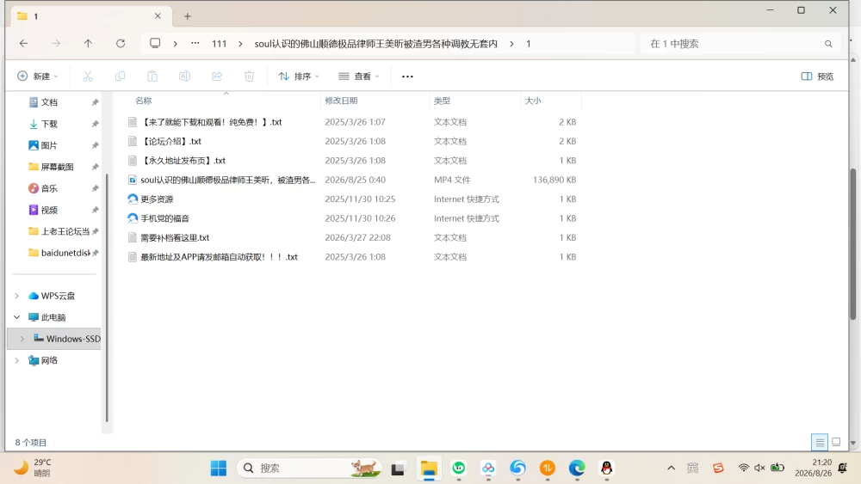
Task: Click the sidebar vertical scrollbar
Action: coord(107,298)
